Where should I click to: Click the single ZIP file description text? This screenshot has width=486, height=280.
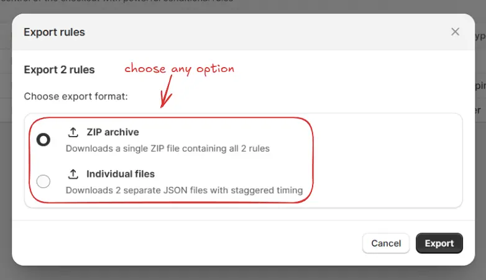click(167, 148)
